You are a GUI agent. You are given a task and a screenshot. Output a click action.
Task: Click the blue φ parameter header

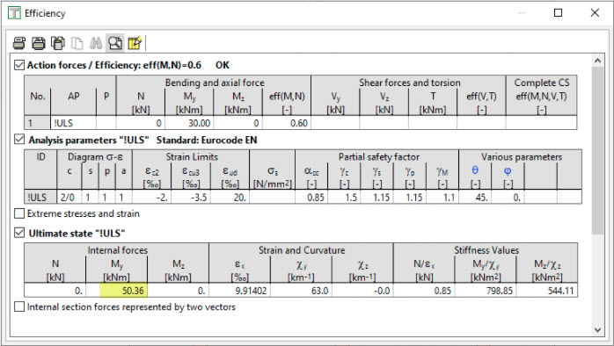508,171
